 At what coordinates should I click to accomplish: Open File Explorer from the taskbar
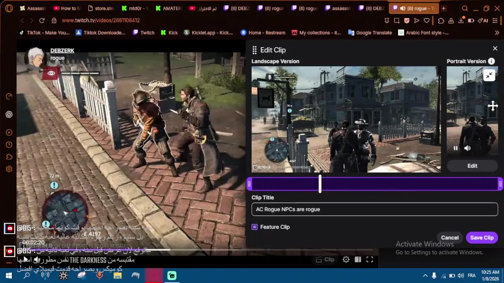(x=117, y=276)
